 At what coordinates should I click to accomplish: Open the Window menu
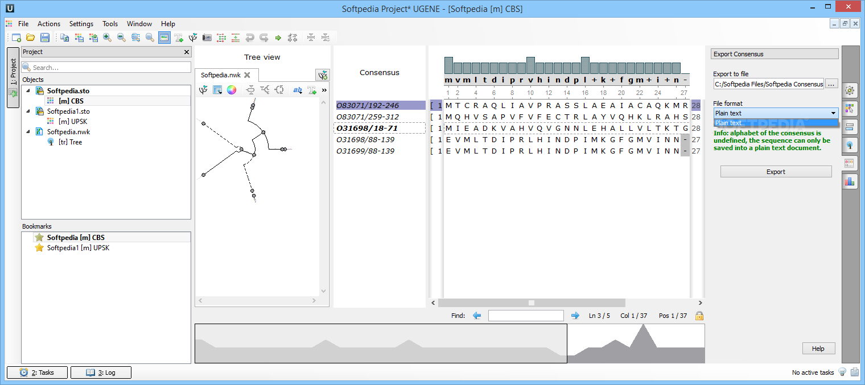139,24
